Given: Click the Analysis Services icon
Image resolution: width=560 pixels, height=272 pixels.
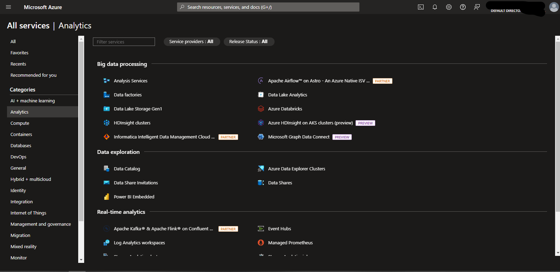Looking at the screenshot, I should coord(107,81).
